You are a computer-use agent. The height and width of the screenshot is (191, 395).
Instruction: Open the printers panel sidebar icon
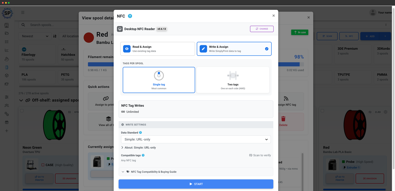pos(7,25)
